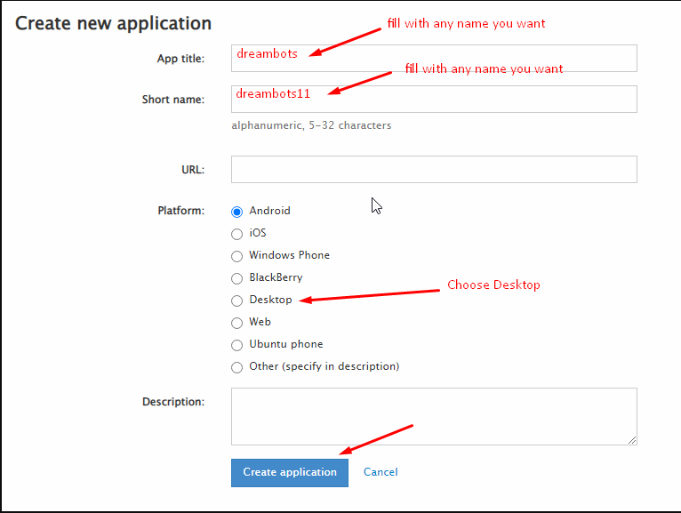Select Web as the platform

[x=236, y=323]
